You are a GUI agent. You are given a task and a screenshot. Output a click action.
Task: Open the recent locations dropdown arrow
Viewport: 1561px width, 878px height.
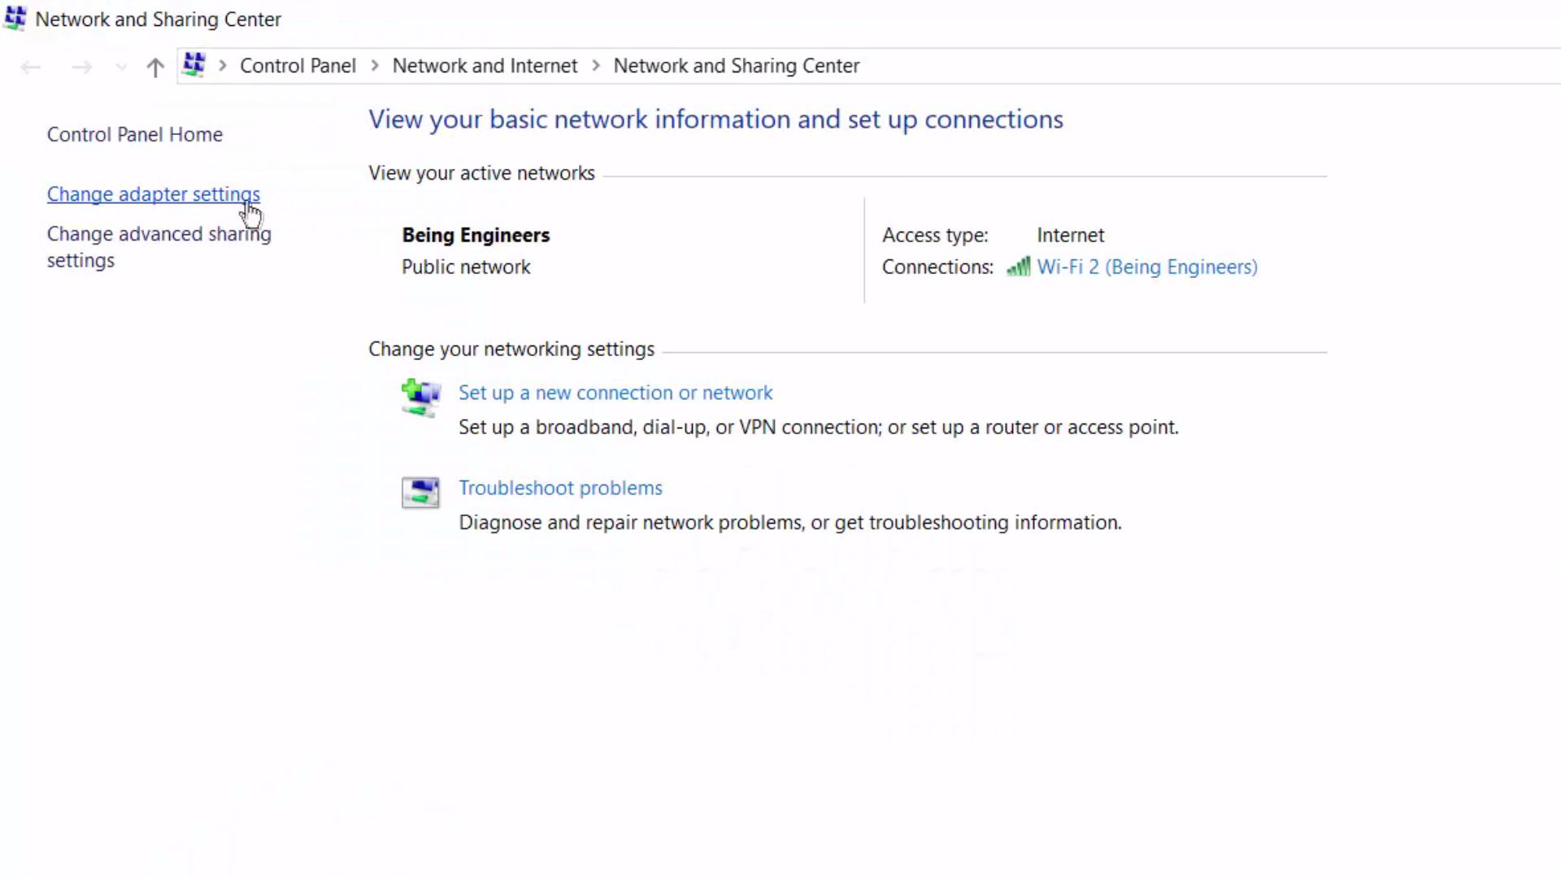(121, 67)
